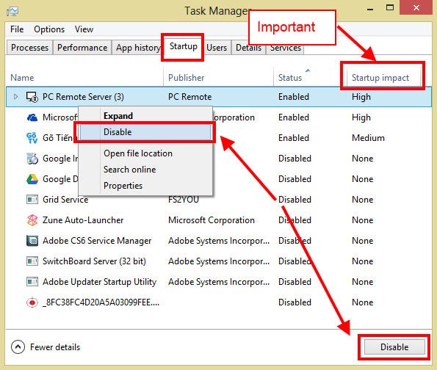Click the _8FC38FC4D20A5A03099FEE red icon

(32, 302)
